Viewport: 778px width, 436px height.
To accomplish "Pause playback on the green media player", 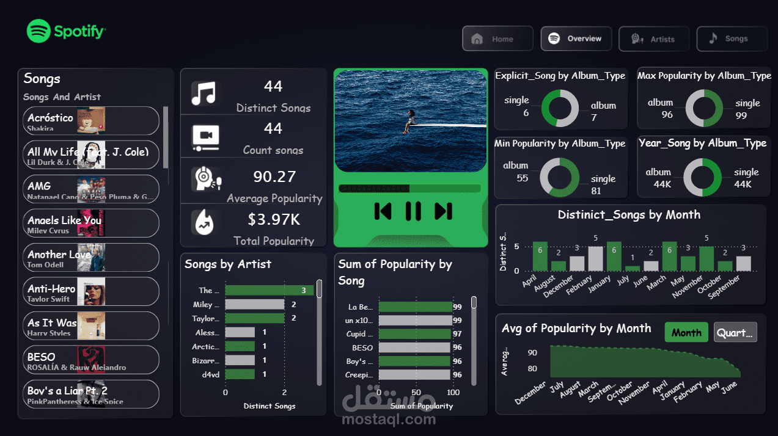I will [x=411, y=211].
